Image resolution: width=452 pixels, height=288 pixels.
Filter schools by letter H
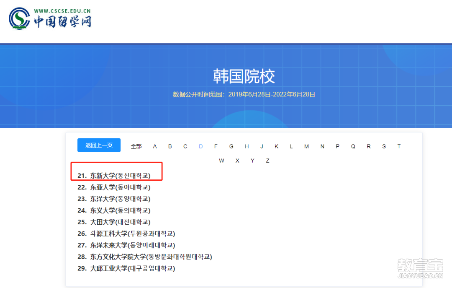tap(247, 146)
